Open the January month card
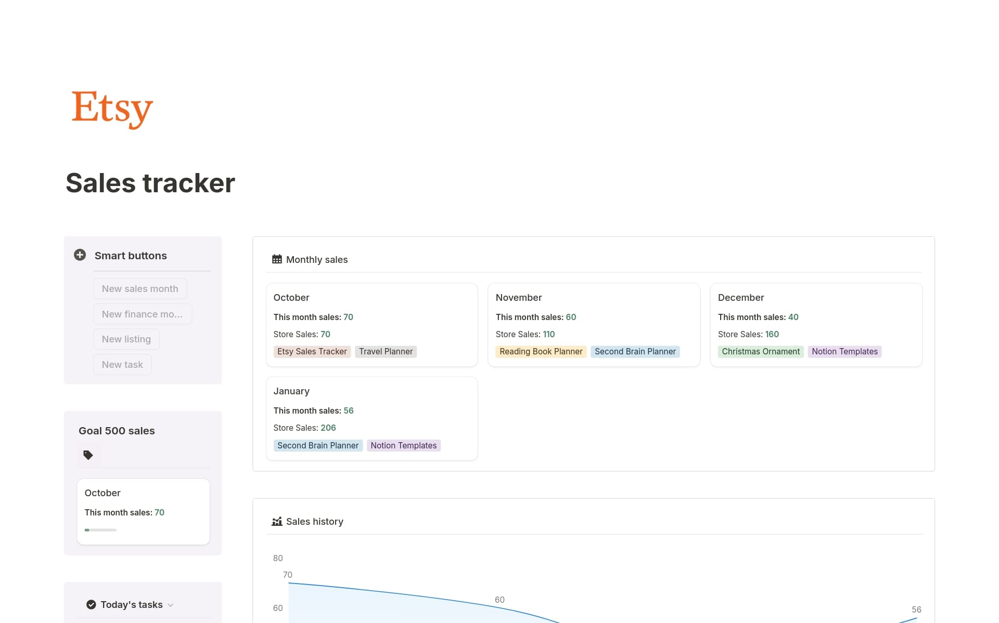Viewport: 999px width, 623px height. [291, 391]
